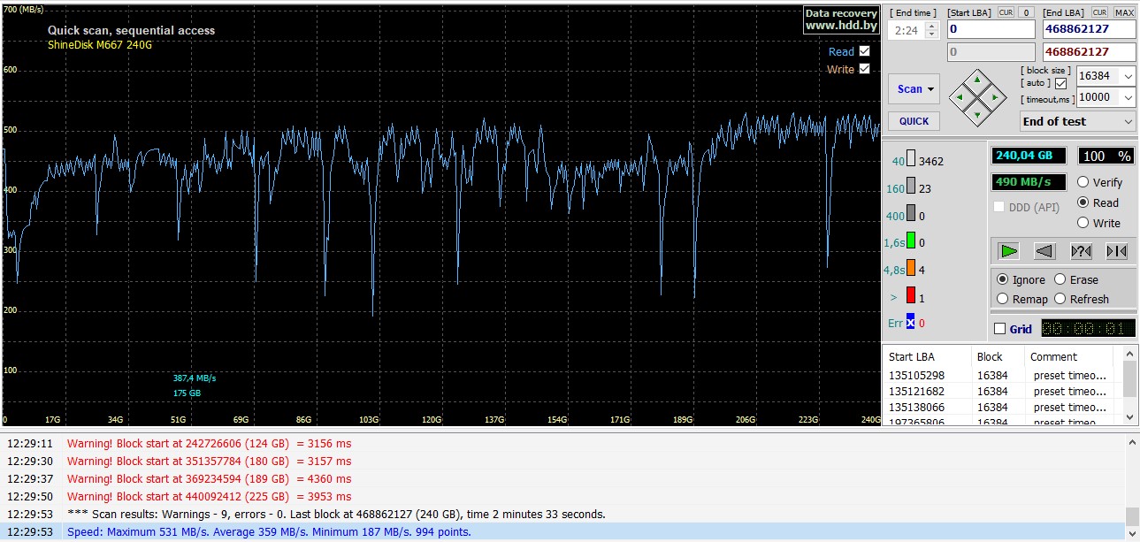Click the random access scan icon
The image size is (1140, 542).
click(1081, 251)
